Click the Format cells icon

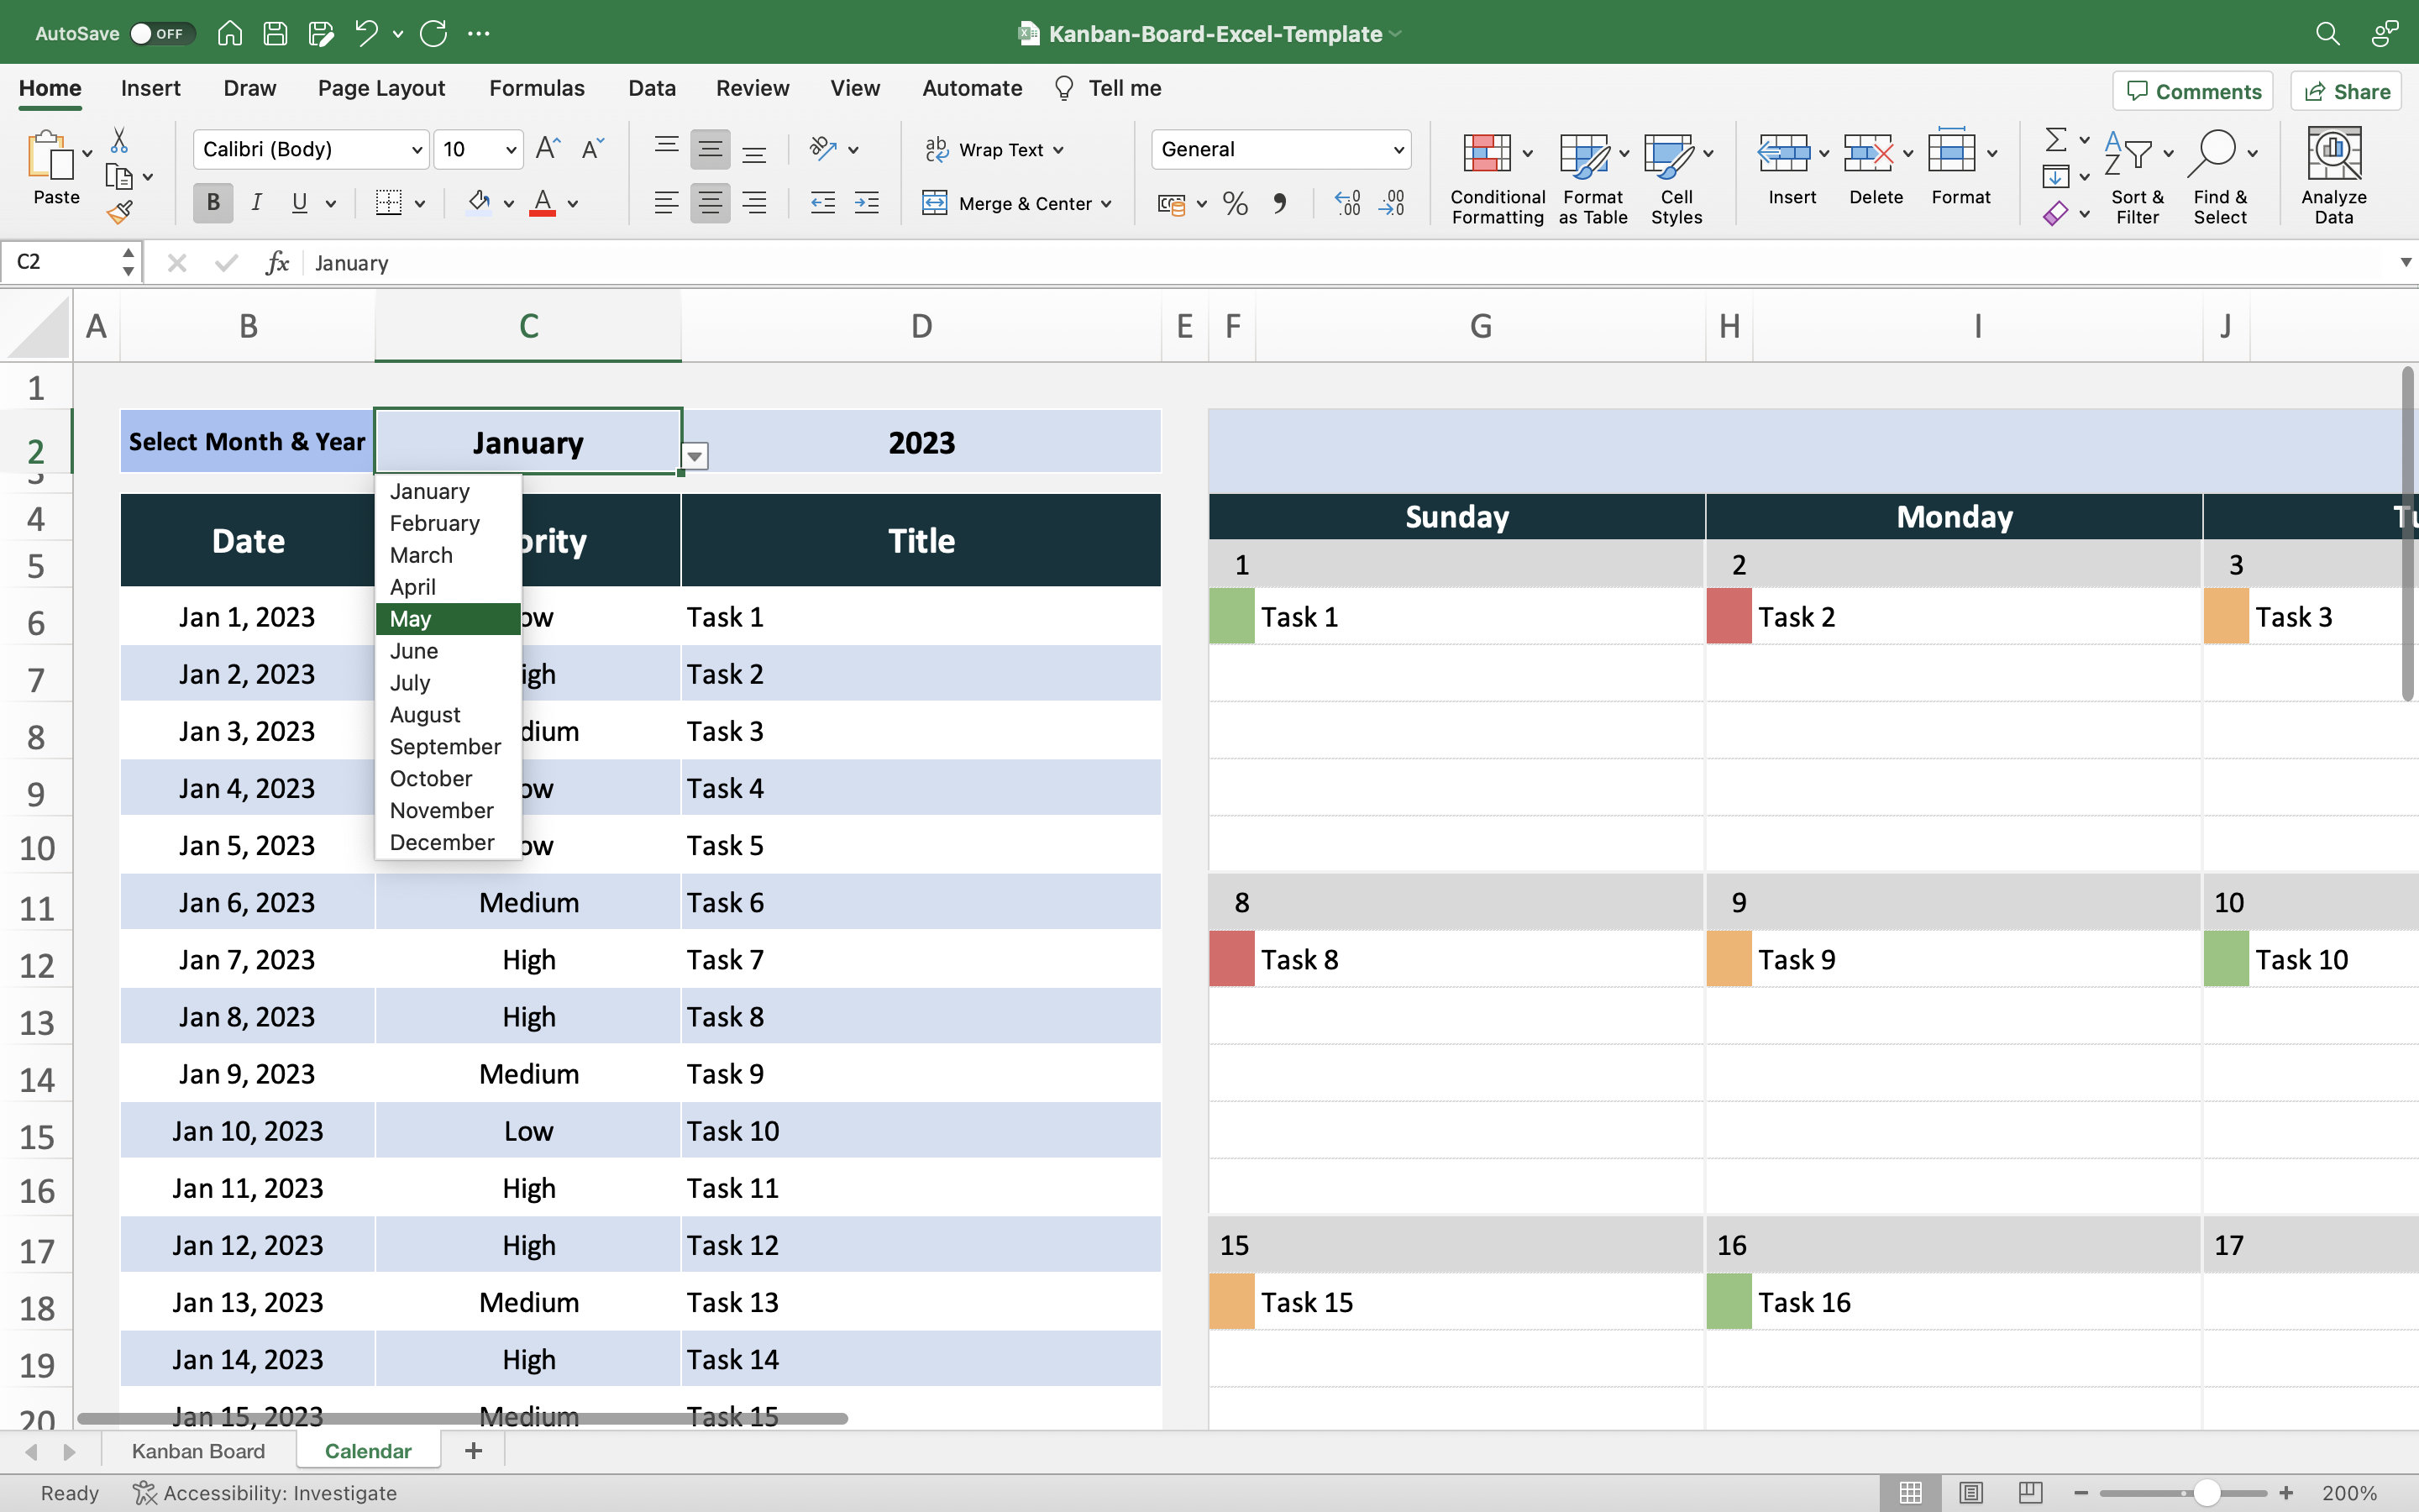click(1951, 152)
